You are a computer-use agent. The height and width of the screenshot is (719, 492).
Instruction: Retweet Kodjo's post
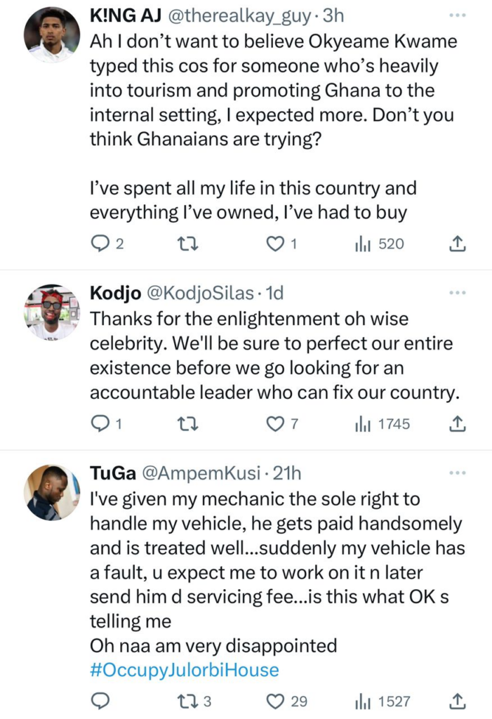187,424
